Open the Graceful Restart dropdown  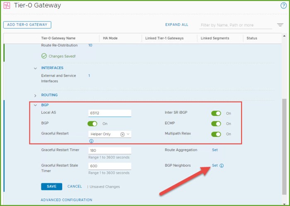(x=128, y=134)
